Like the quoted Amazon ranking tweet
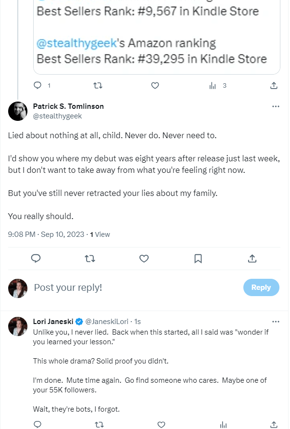This screenshot has height=429, width=290. pos(155,85)
